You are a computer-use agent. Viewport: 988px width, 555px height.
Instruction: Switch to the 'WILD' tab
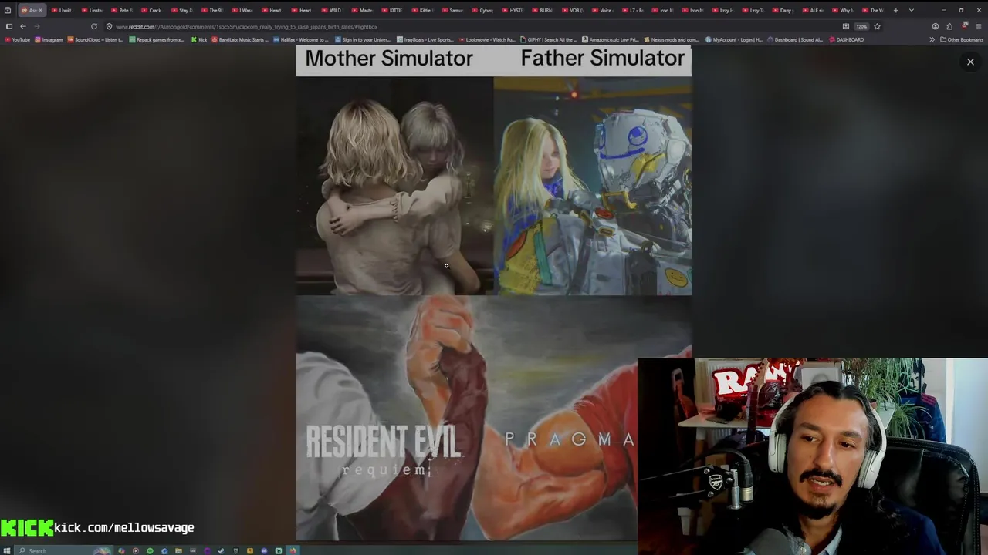click(x=332, y=10)
